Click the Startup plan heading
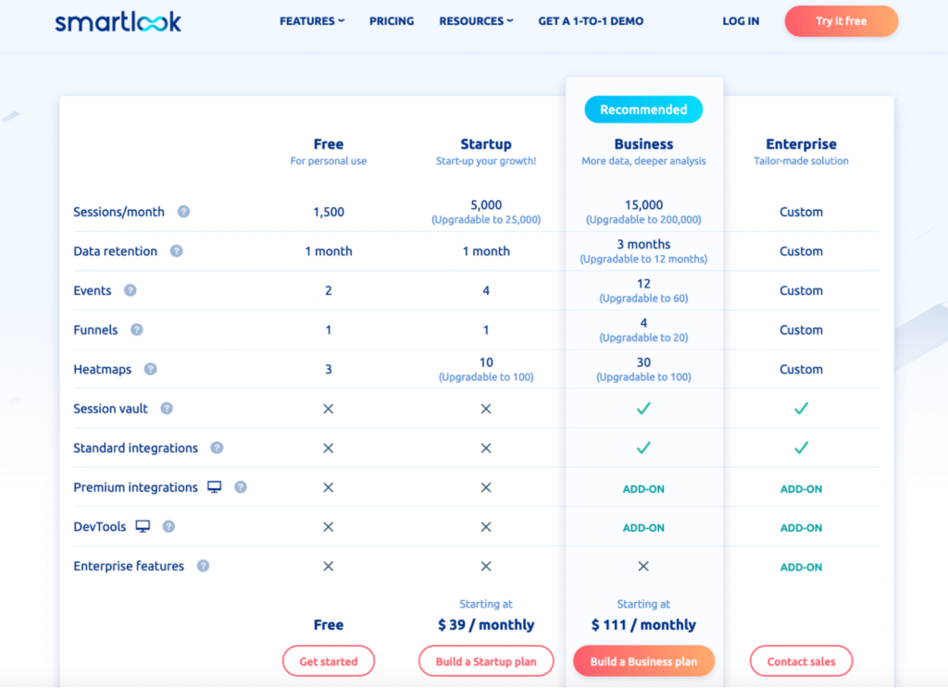This screenshot has width=948, height=688. click(x=486, y=143)
